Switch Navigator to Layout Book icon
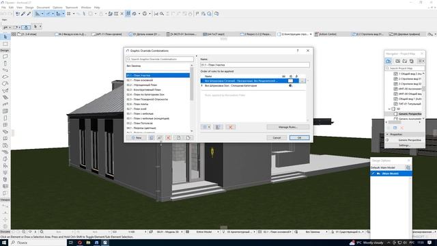Image resolution: width=437 pixels, height=246 pixels. pos(405,61)
